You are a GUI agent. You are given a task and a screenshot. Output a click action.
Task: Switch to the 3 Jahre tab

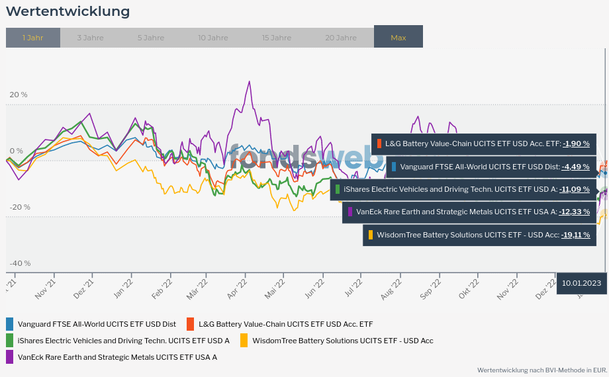pos(90,38)
